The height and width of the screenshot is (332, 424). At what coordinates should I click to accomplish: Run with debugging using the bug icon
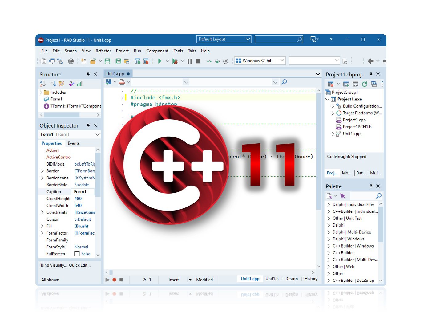[x=175, y=61]
